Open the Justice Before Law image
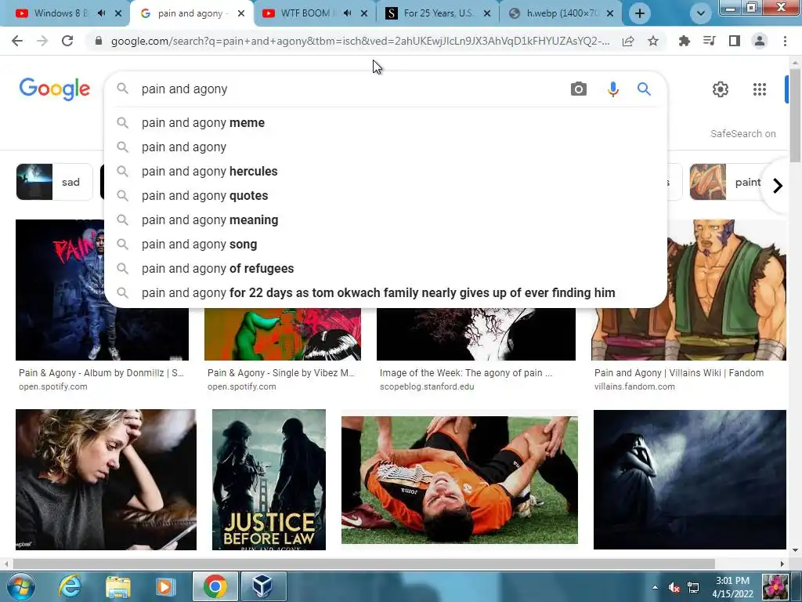The image size is (802, 602). tap(269, 480)
